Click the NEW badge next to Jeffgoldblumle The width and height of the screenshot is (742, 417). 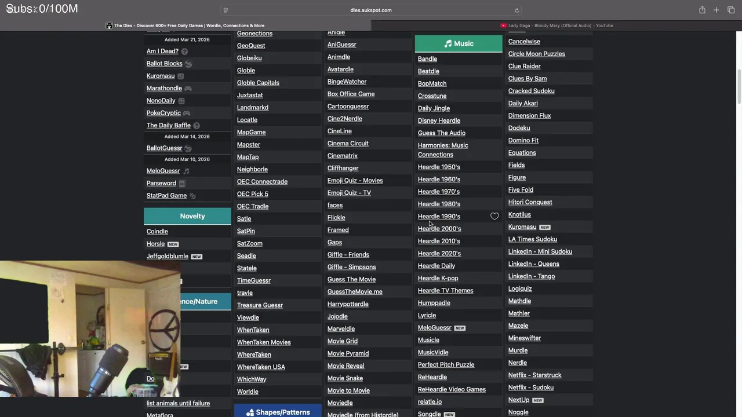(x=197, y=257)
